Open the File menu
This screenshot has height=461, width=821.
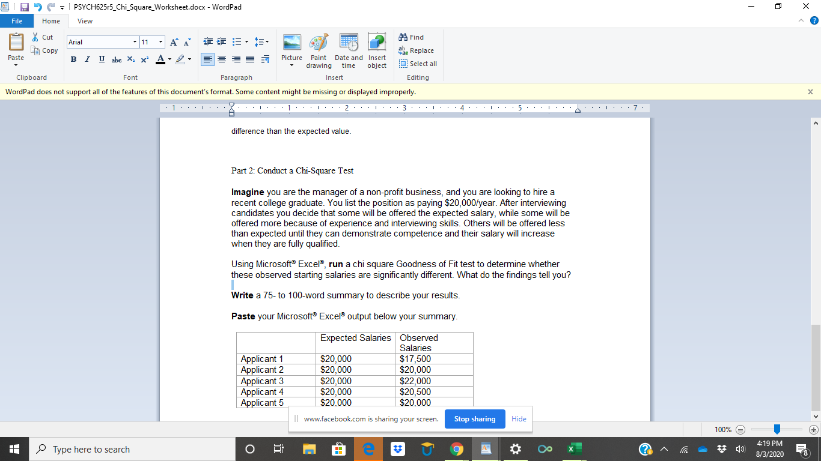(17, 21)
